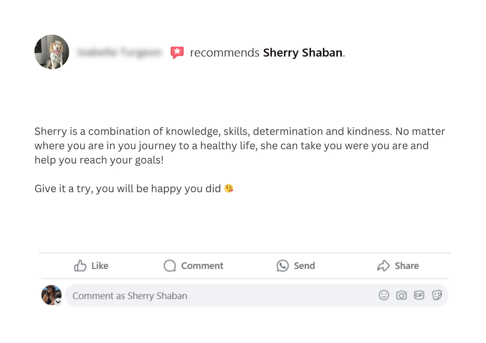This screenshot has height=343, width=486.
Task: Click Sherry Shaban's commenter avatar
Action: click(x=50, y=294)
